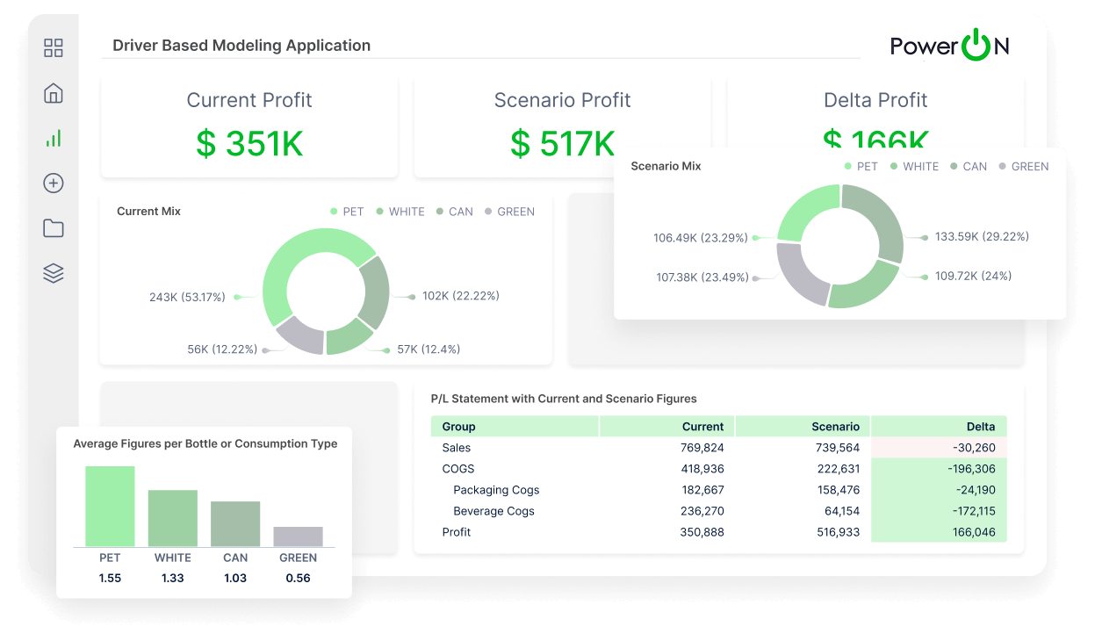Select the green bar chart sidebar icon
Viewport: 1095px width, 641px height.
coord(54,138)
